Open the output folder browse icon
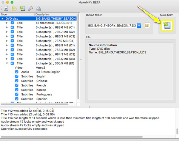 (147, 26)
